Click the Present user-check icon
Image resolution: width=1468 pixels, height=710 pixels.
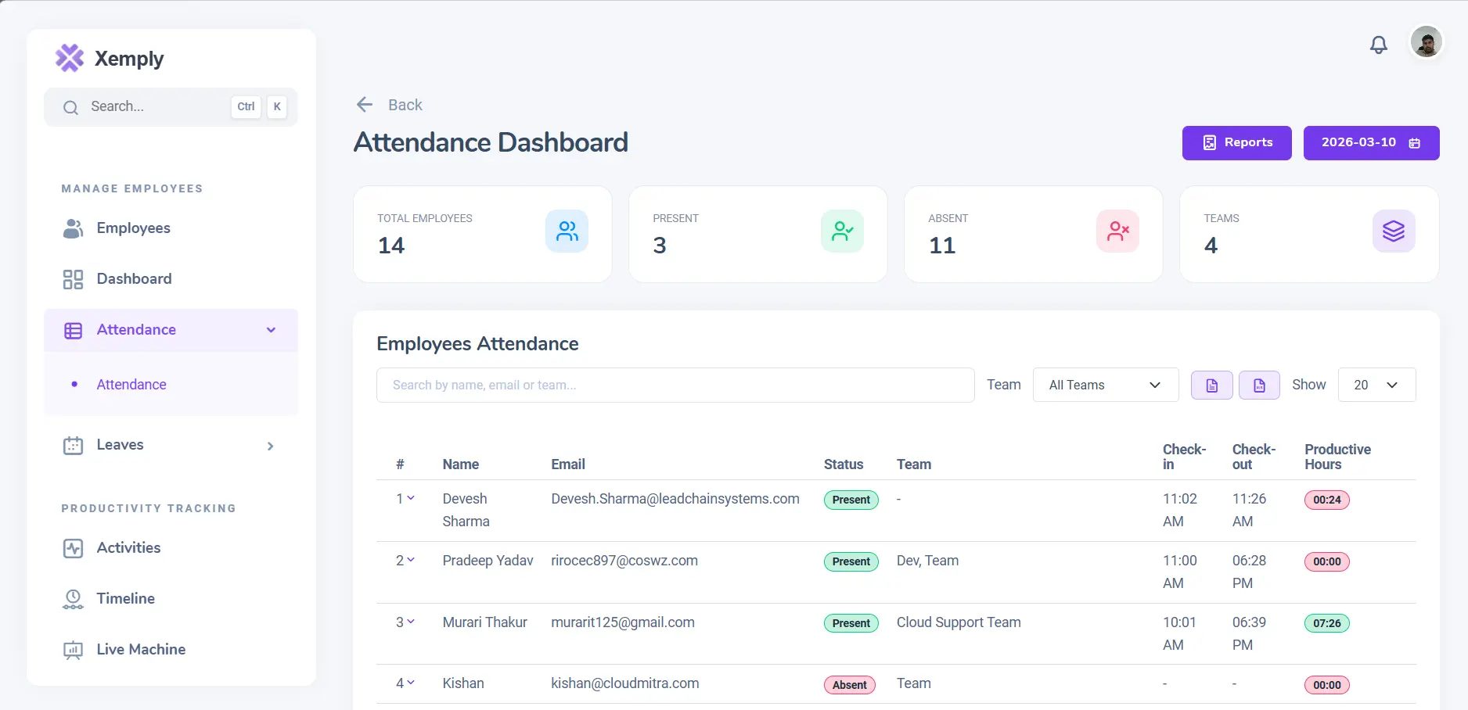843,231
